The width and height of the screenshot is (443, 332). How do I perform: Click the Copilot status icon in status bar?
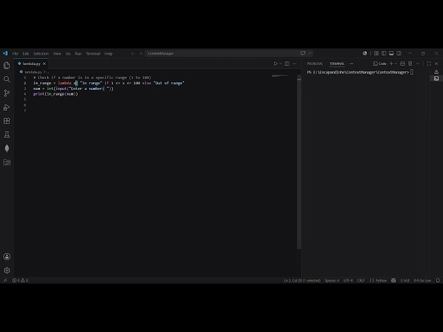click(393, 280)
